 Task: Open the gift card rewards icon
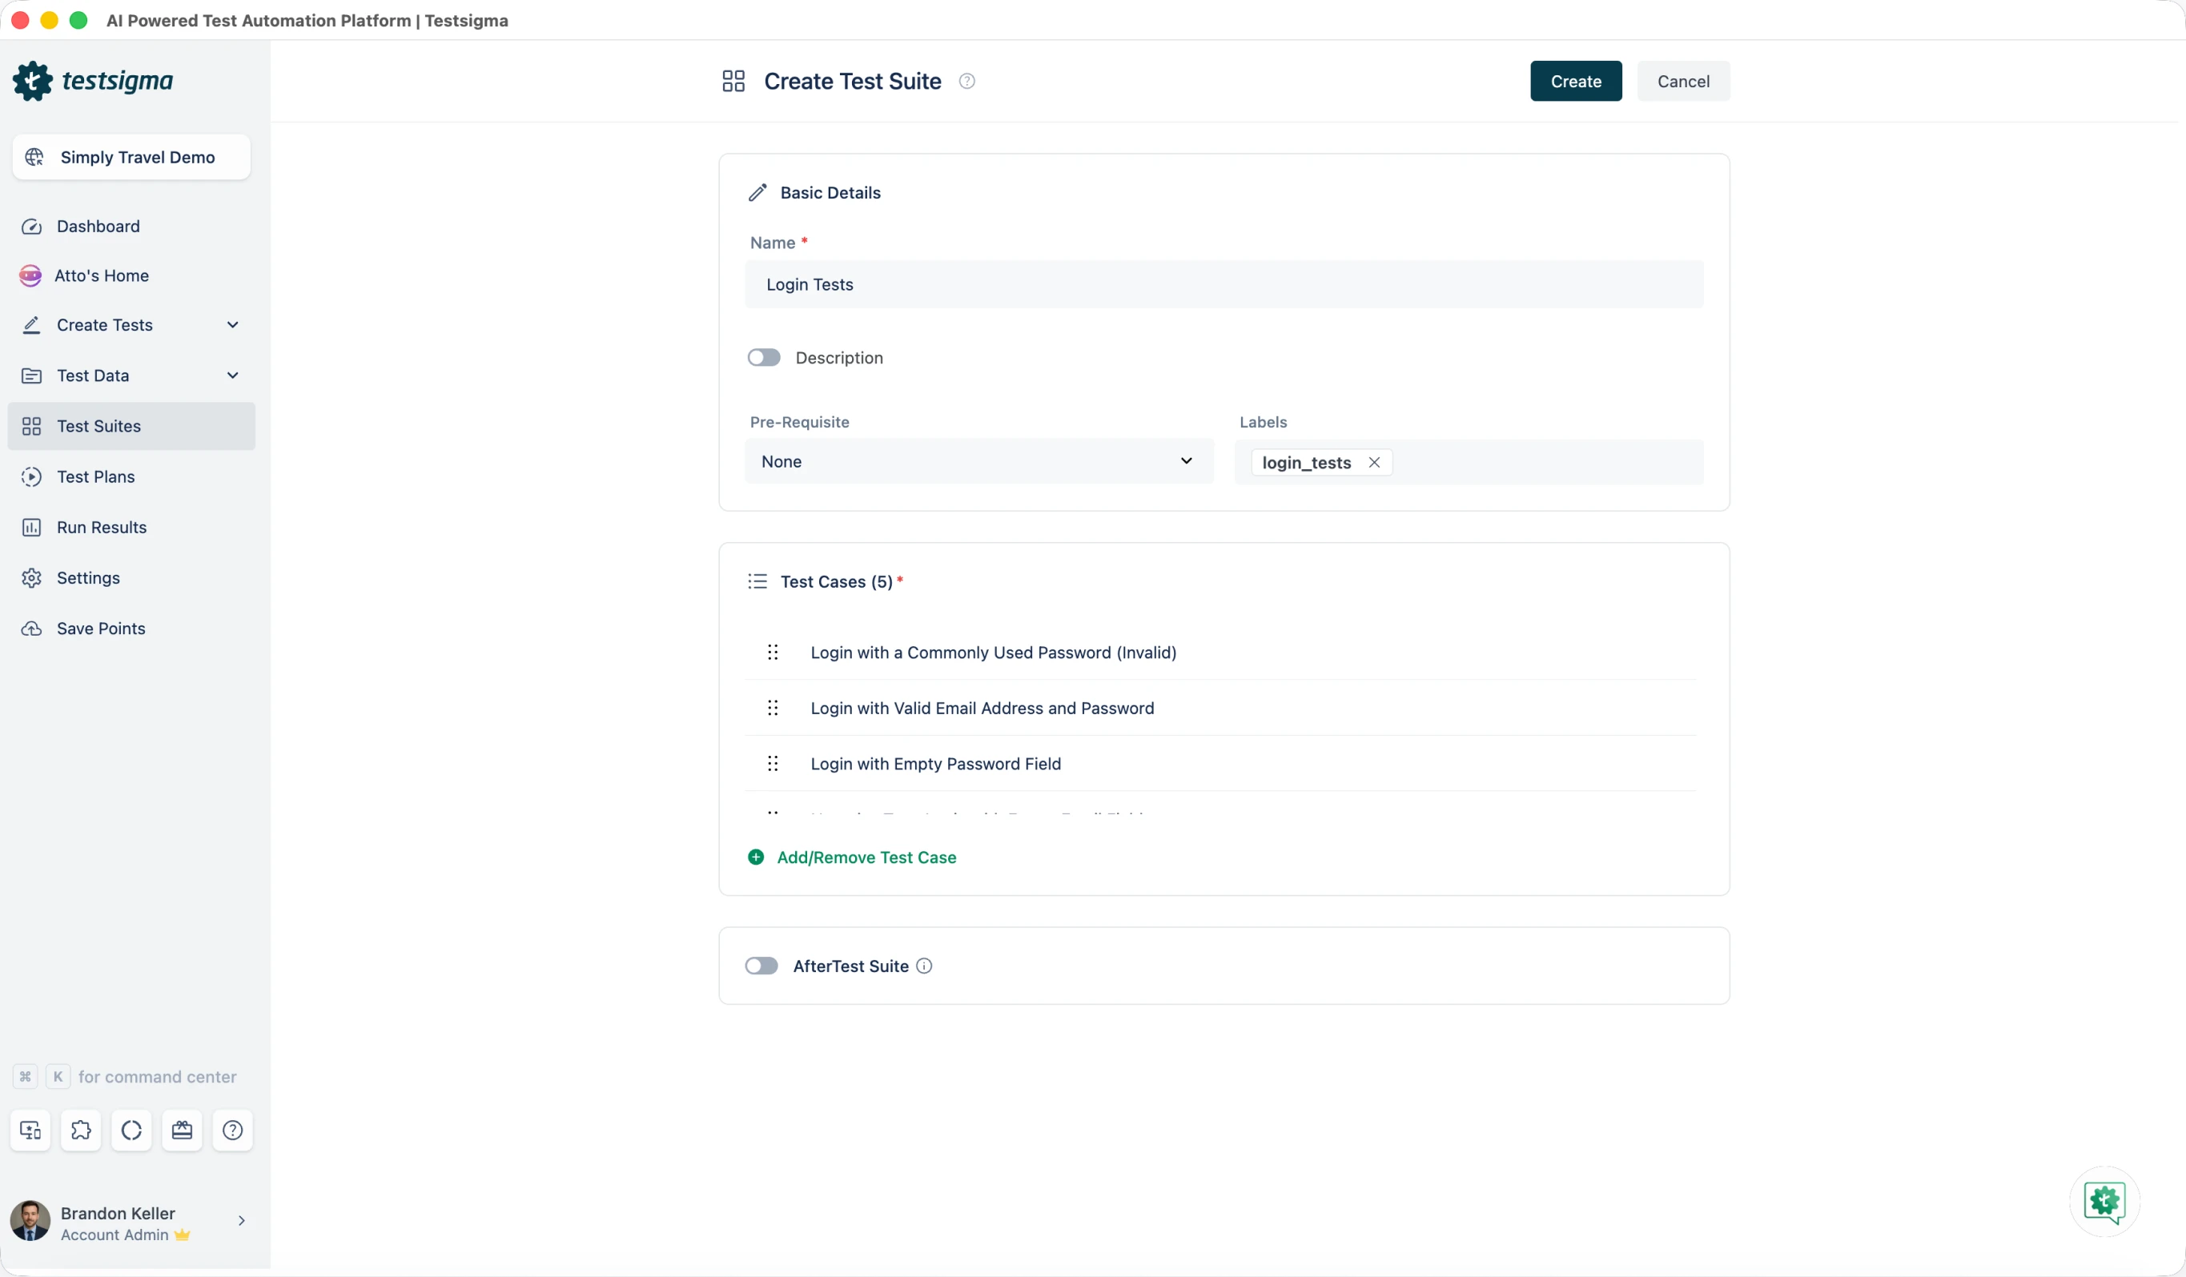pyautogui.click(x=183, y=1130)
